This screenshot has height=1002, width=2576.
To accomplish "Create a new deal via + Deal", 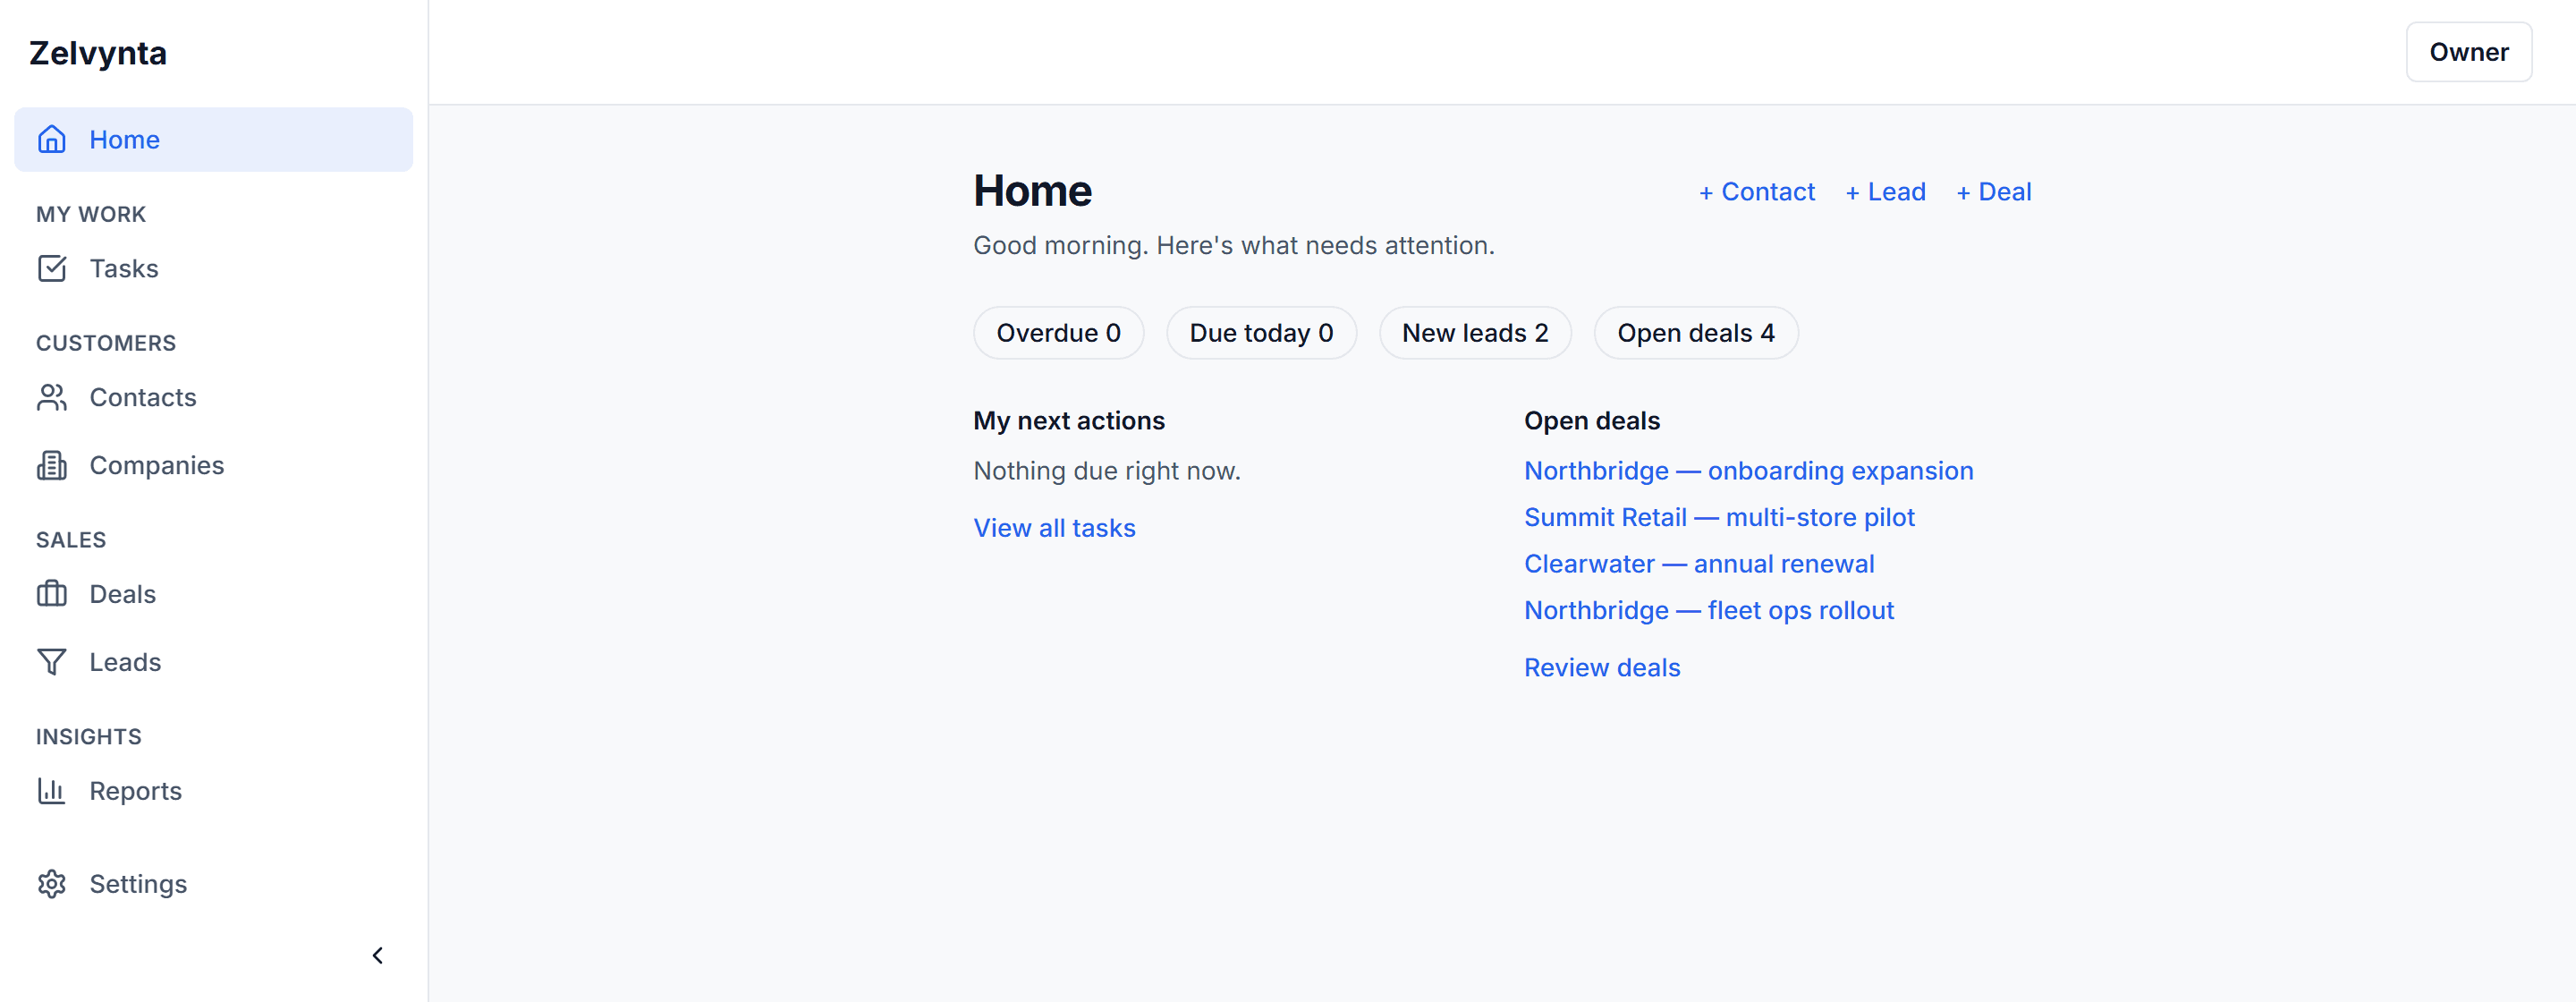I will click(x=1994, y=192).
